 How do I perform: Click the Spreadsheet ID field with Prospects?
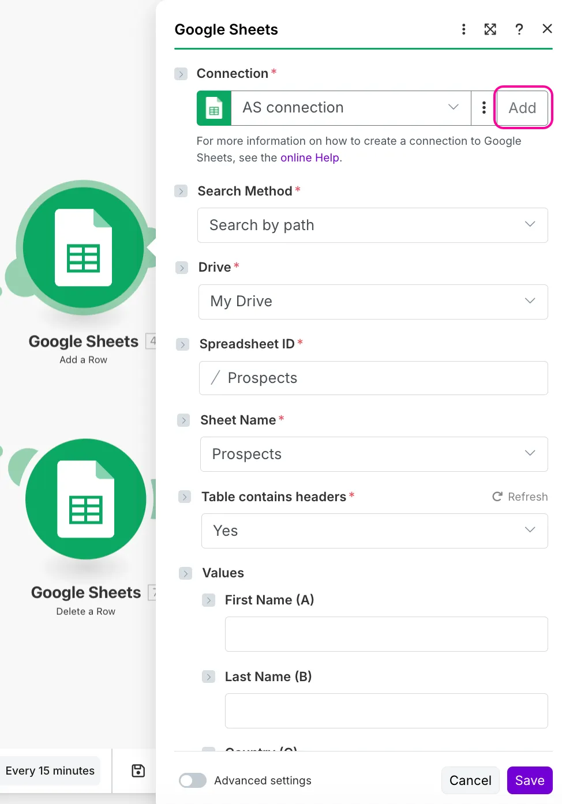(373, 378)
